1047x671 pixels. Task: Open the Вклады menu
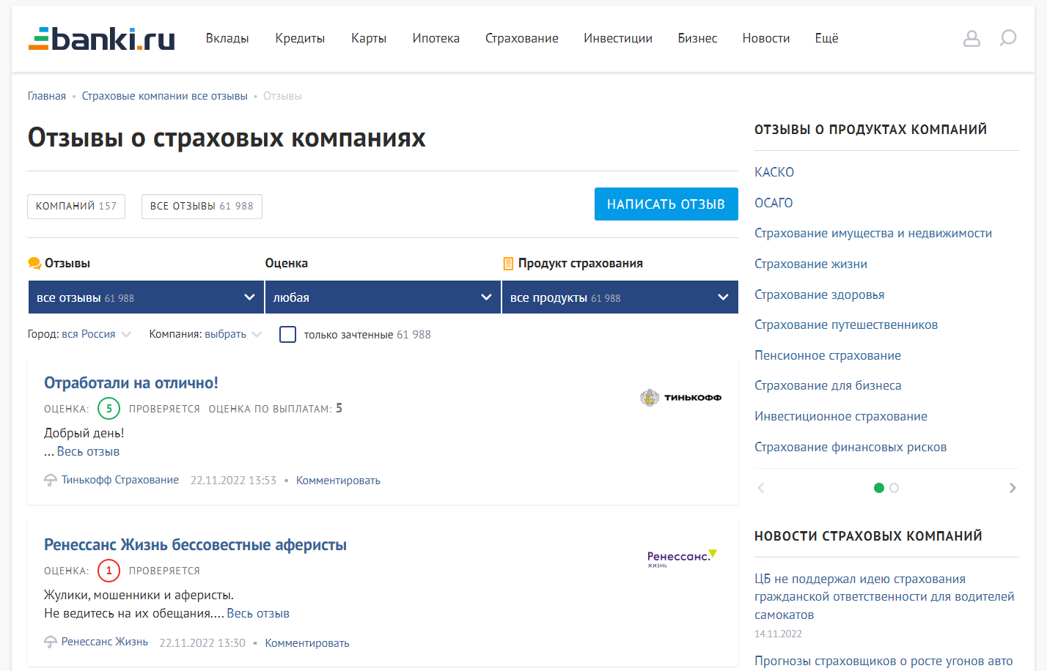click(227, 38)
